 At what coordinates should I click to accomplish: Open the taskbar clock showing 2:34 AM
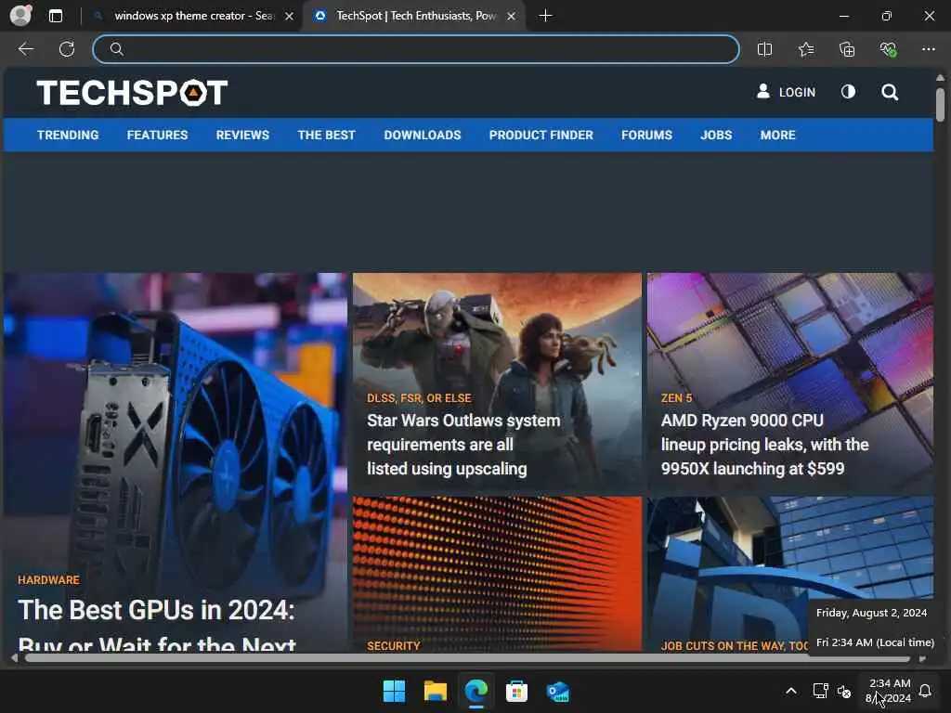pos(889,691)
